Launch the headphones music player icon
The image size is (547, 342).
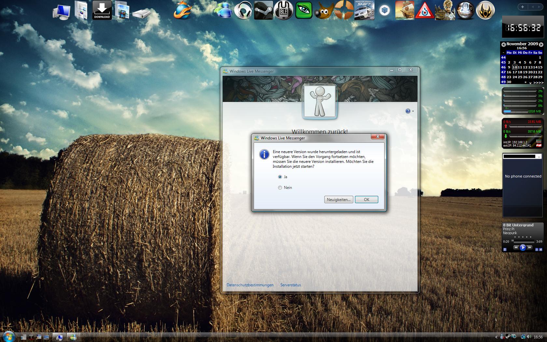click(x=244, y=10)
